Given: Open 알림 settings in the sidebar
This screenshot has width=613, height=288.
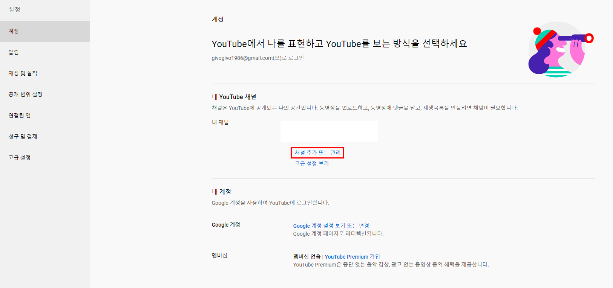Looking at the screenshot, I should pos(45,52).
